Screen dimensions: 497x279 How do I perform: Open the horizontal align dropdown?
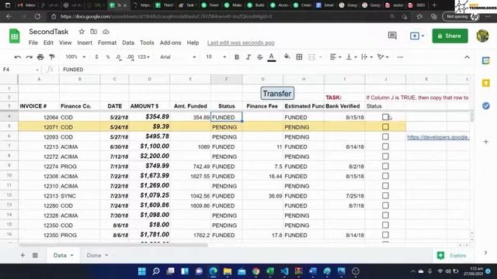click(x=335, y=57)
